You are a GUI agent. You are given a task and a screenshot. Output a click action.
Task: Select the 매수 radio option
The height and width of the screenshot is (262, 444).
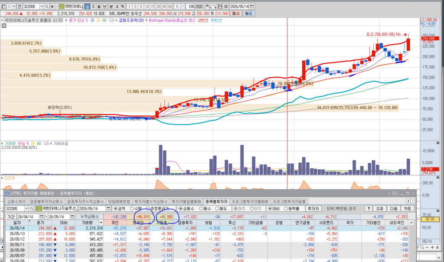click(205, 209)
